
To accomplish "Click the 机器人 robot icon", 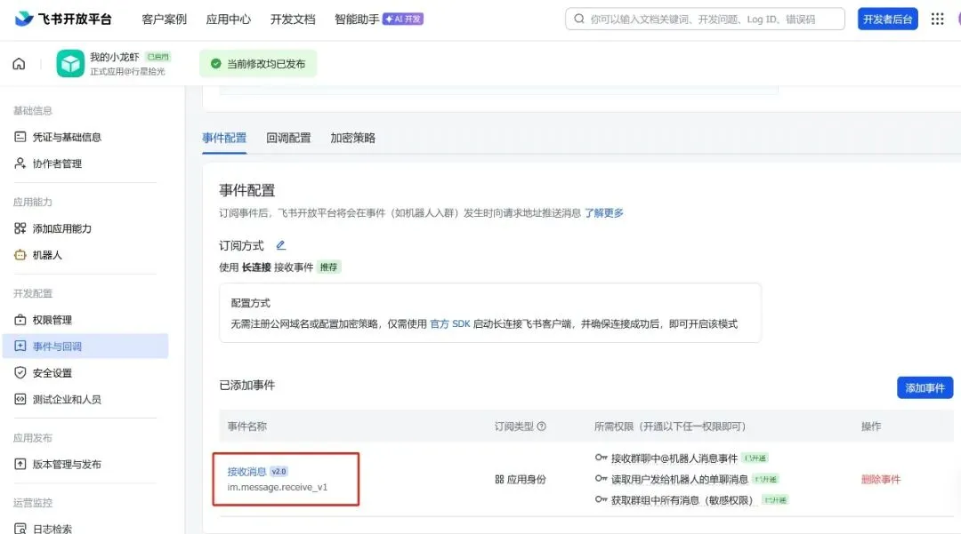I will pyautogui.click(x=20, y=255).
